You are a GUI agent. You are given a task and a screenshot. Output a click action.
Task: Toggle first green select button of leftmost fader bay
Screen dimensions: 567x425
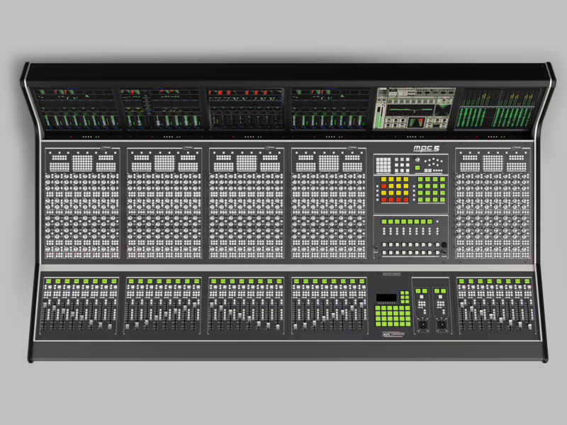tap(48, 281)
